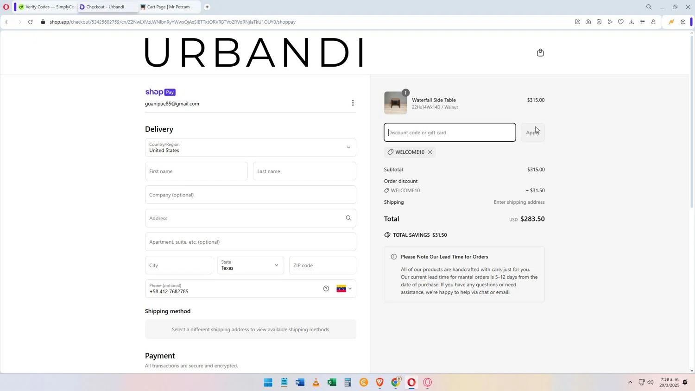Open the cart bag icon
This screenshot has height=391, width=695.
[540, 53]
